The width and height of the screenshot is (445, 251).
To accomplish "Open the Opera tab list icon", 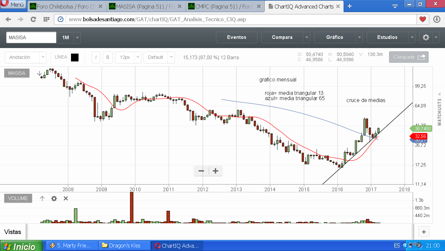I will tap(395, 6).
